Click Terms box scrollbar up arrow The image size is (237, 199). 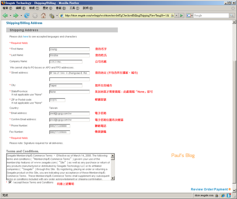coord(113,155)
